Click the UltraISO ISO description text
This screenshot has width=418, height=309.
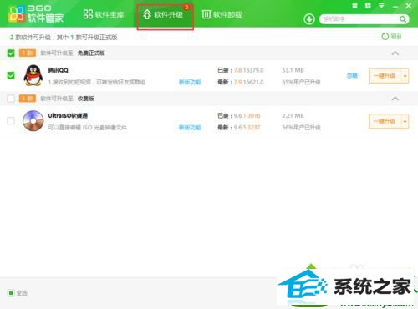[x=88, y=128]
